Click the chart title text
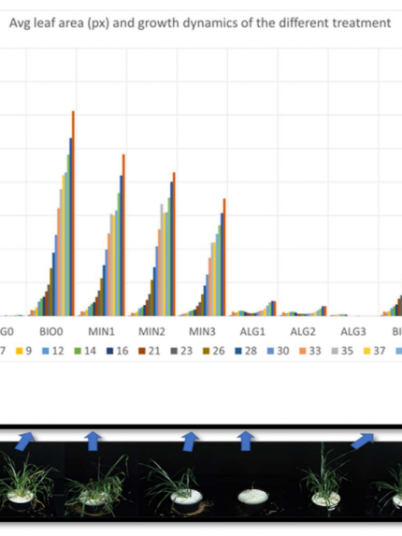Viewport: 402px width, 536px height. [x=200, y=23]
